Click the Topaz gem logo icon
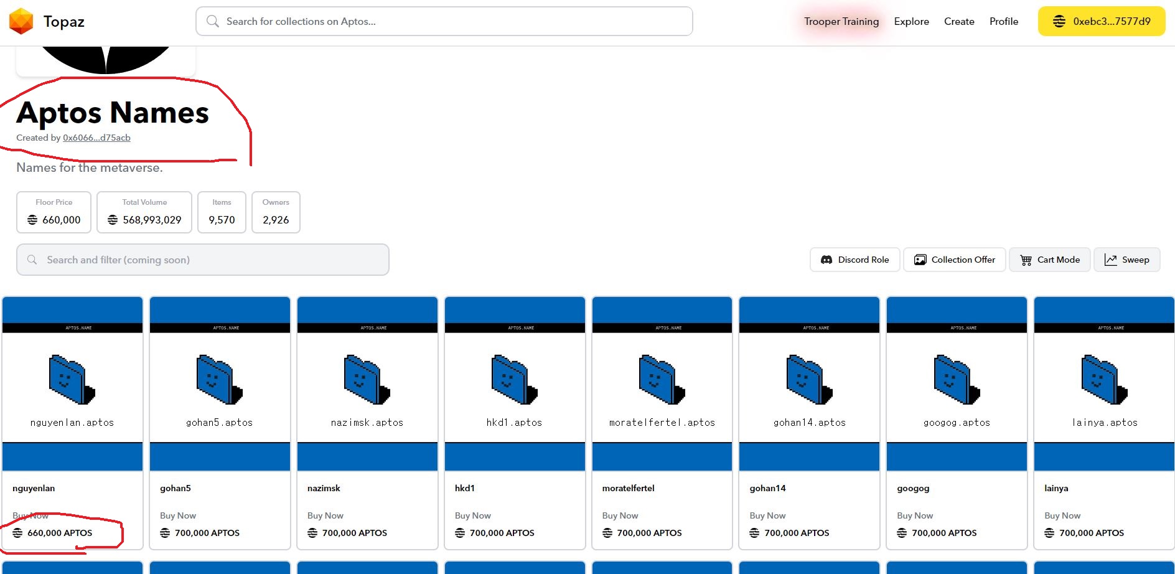1175x574 pixels. (21, 21)
